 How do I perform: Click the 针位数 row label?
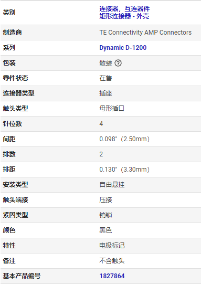click(x=13, y=124)
